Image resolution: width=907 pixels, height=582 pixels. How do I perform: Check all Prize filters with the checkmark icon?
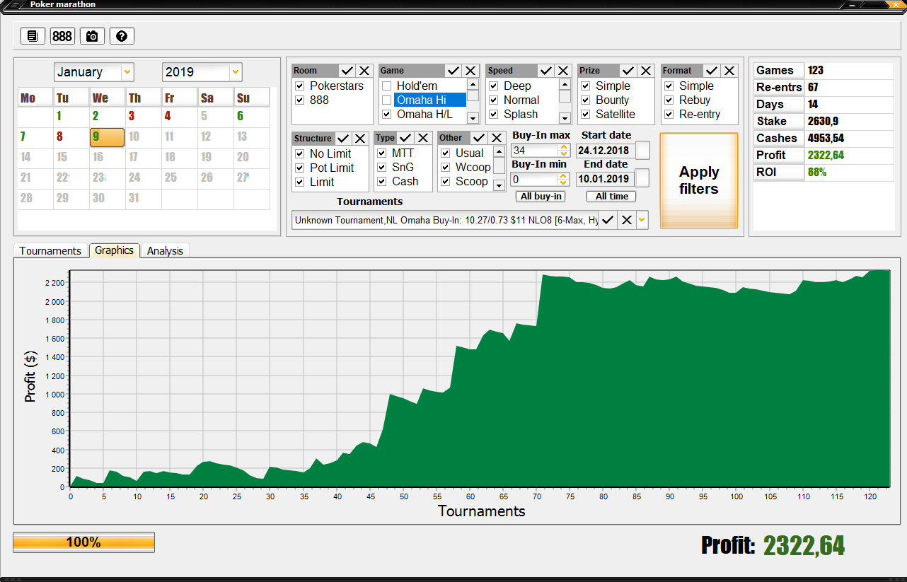[x=628, y=71]
